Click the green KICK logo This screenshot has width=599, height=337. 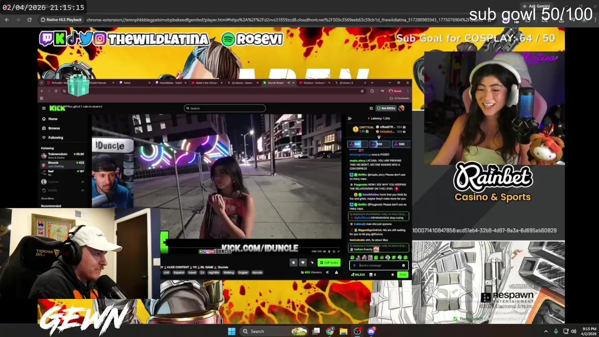click(x=57, y=108)
